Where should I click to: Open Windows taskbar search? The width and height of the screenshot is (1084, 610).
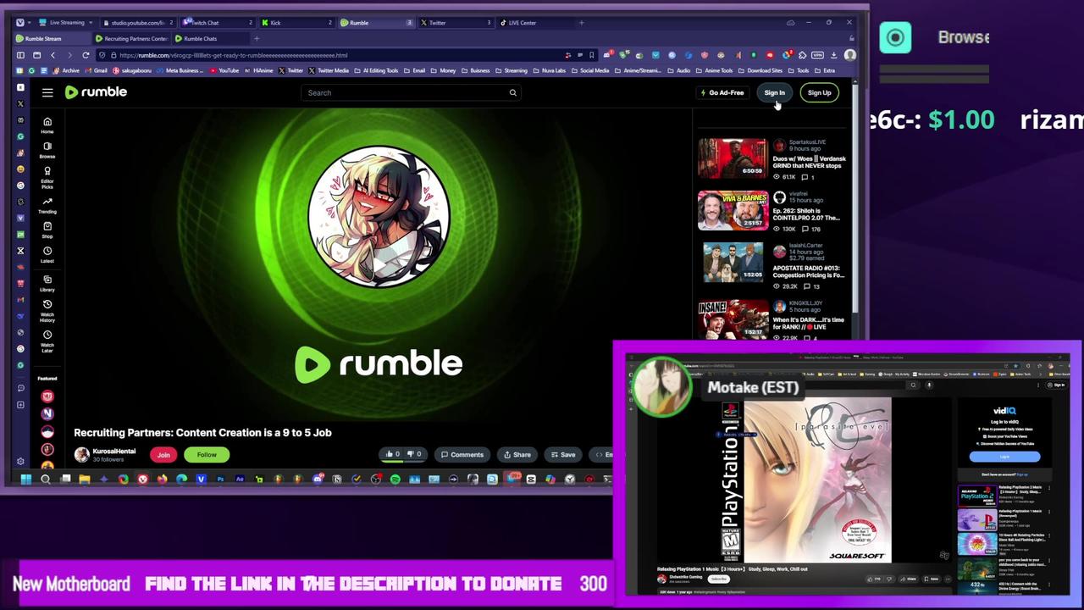[x=46, y=480]
